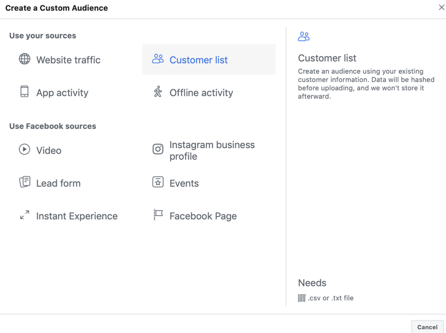Click the Instagram camera icon
Viewport: 446px width, 333px height.
tap(158, 149)
